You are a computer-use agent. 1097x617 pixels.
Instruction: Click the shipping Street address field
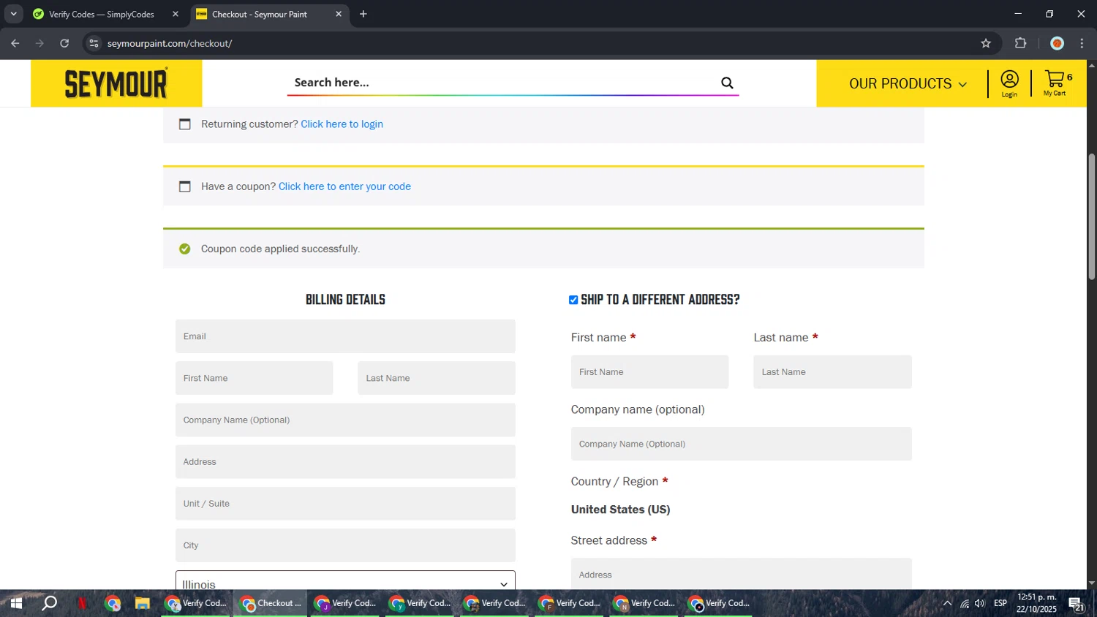[x=741, y=574]
